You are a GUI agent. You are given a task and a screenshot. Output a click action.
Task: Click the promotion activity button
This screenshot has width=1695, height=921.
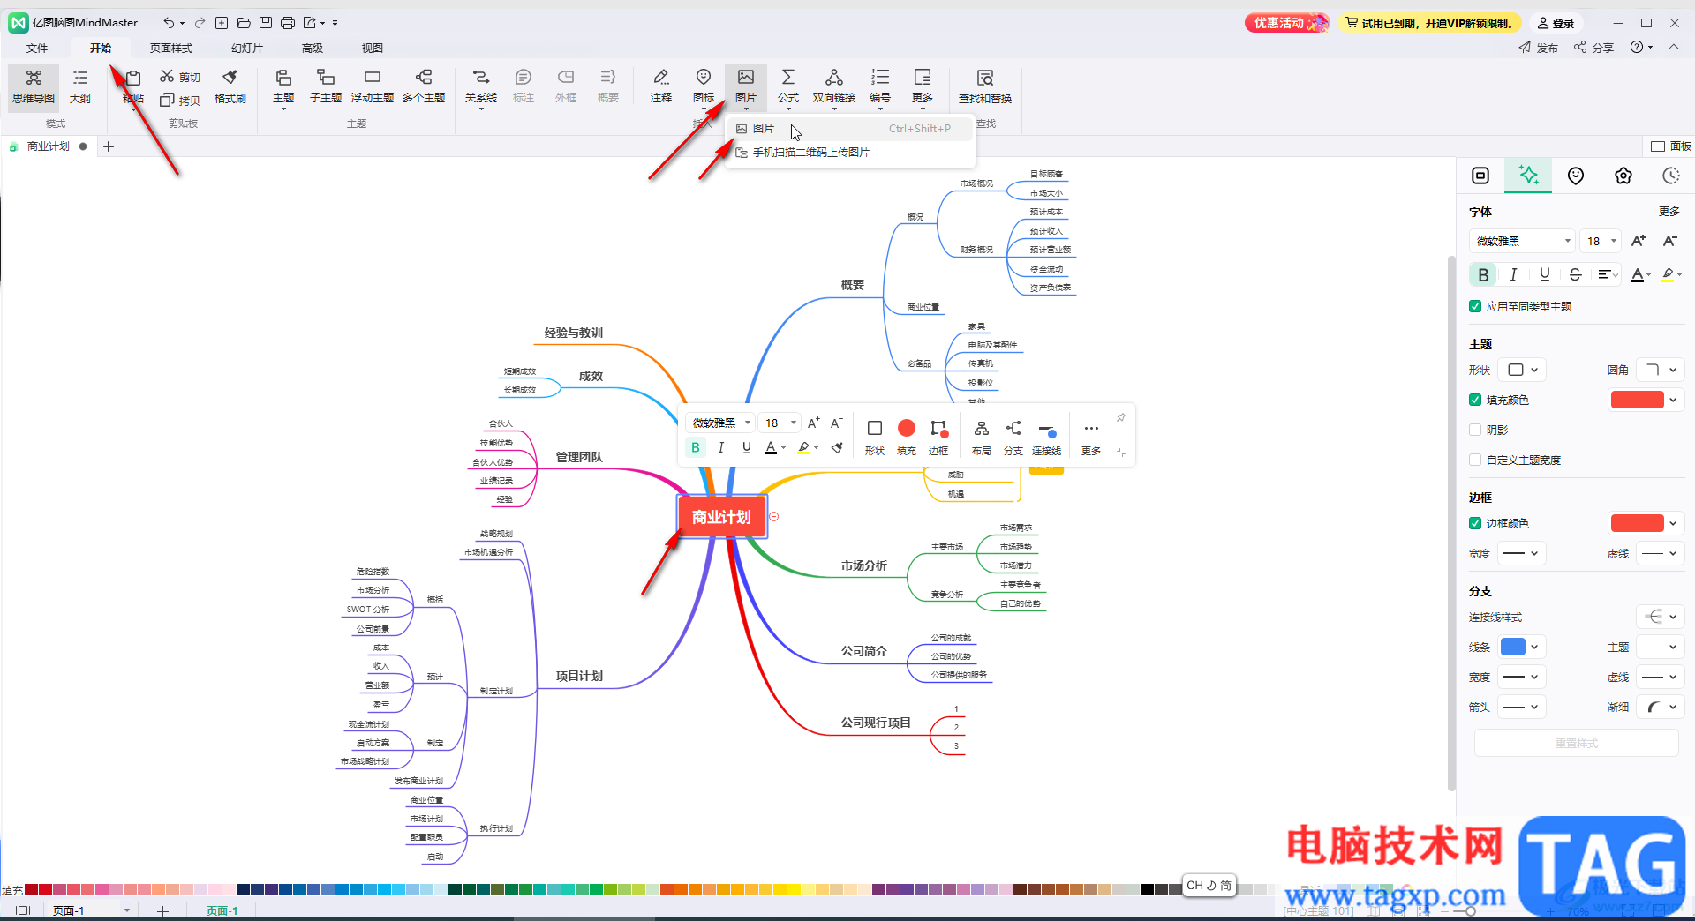(1287, 23)
